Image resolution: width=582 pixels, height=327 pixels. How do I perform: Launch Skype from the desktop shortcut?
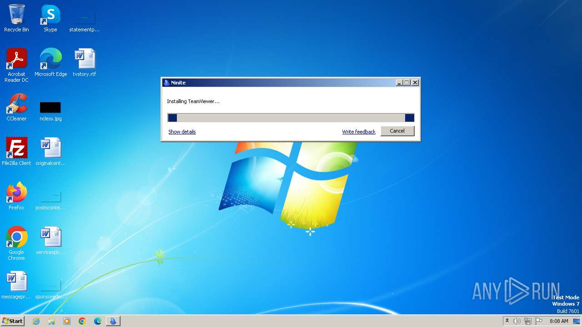pyautogui.click(x=50, y=19)
